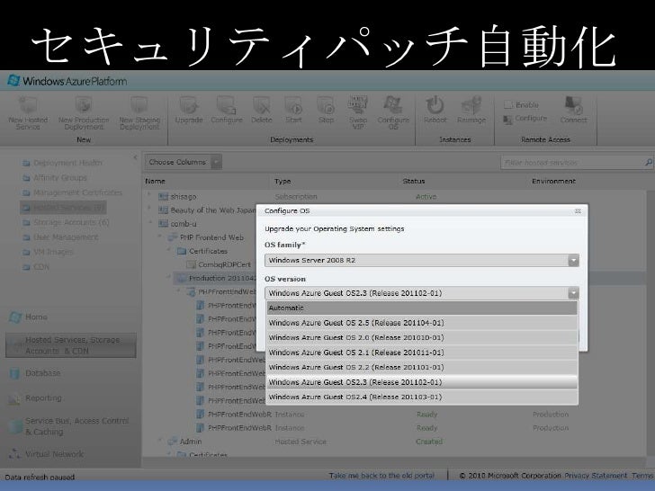Close the Configure OS dialog

click(578, 210)
